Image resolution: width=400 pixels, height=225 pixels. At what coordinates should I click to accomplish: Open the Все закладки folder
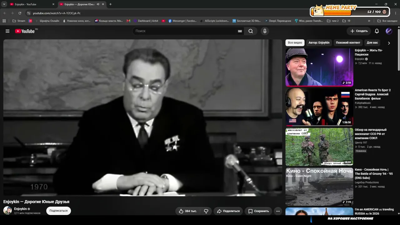coord(387,21)
